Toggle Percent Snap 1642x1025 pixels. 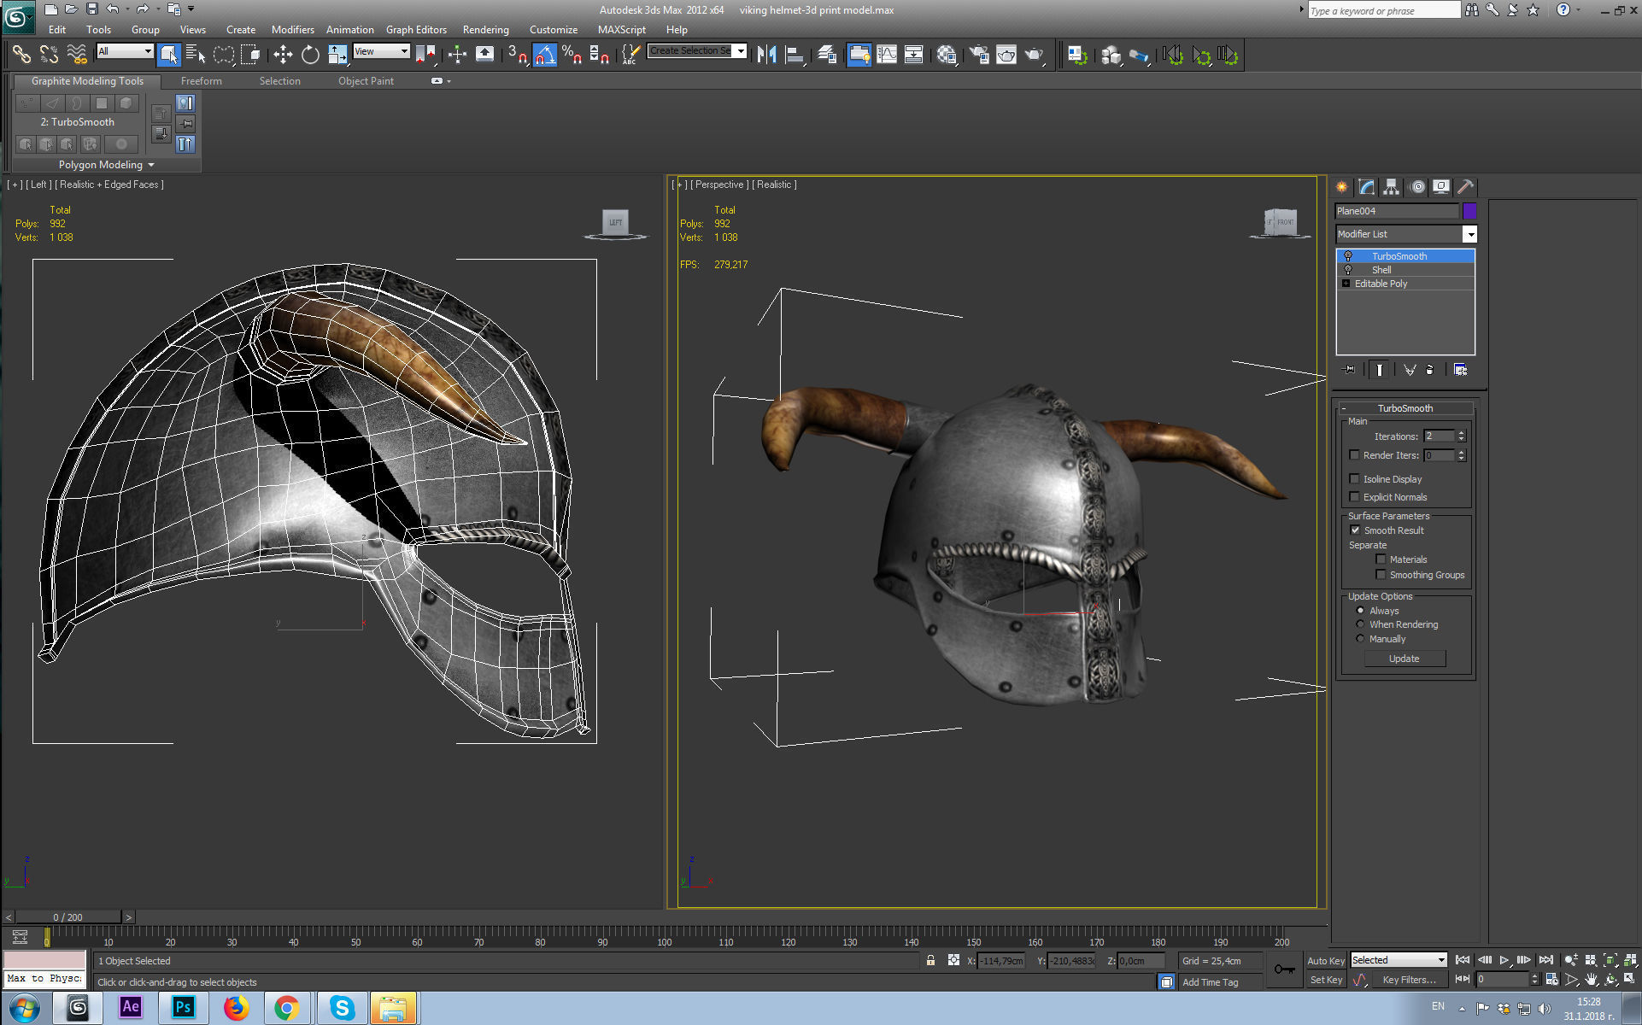[572, 55]
